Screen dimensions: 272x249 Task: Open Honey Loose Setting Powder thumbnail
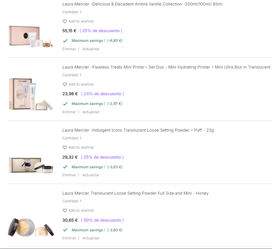click(31, 227)
